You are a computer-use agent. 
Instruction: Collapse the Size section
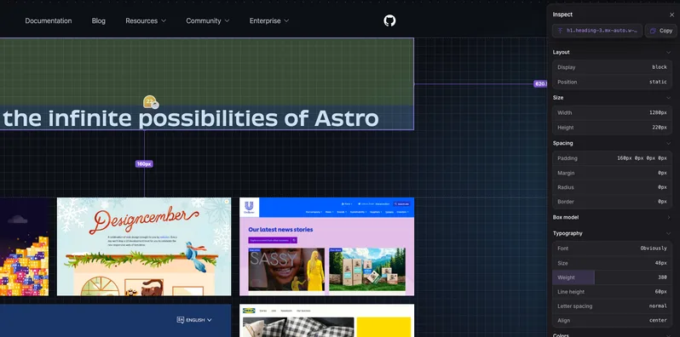[668, 98]
